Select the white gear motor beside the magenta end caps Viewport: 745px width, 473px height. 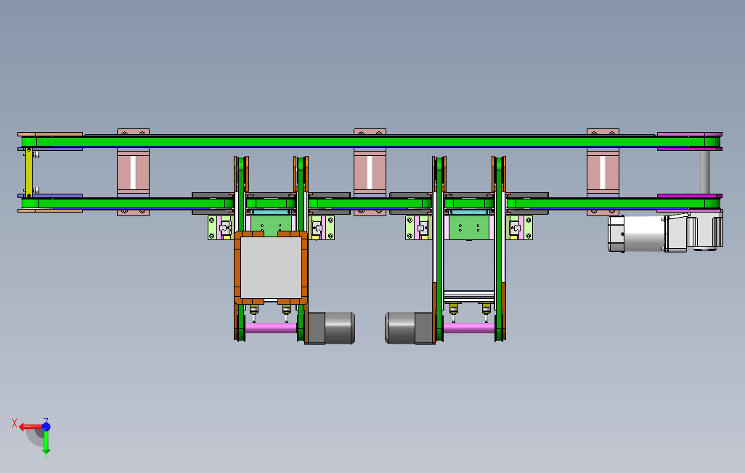665,233
